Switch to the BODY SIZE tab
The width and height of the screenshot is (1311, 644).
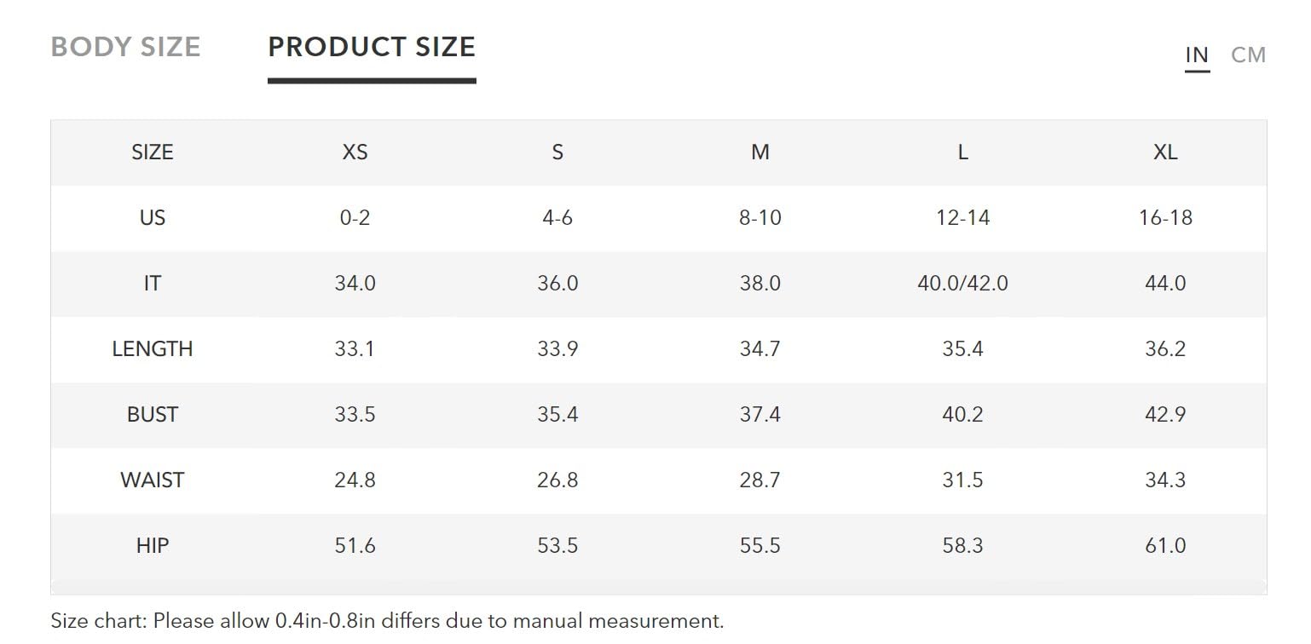click(126, 46)
